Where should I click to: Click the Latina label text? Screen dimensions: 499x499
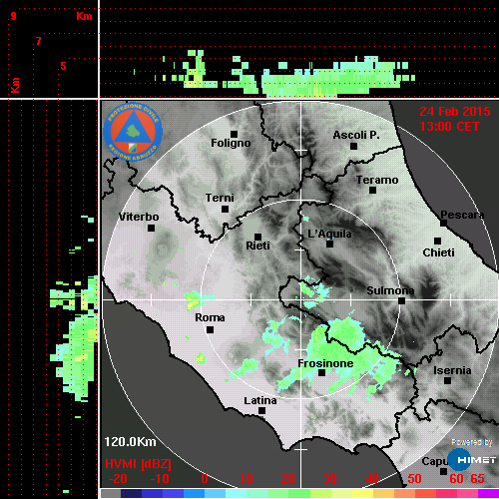point(260,401)
